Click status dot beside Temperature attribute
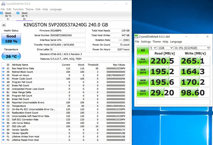This screenshot has width=213, height=145. coord(3,106)
